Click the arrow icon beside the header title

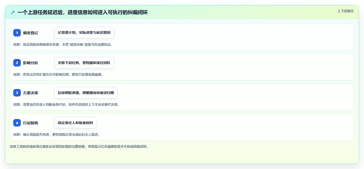[x=13, y=12]
